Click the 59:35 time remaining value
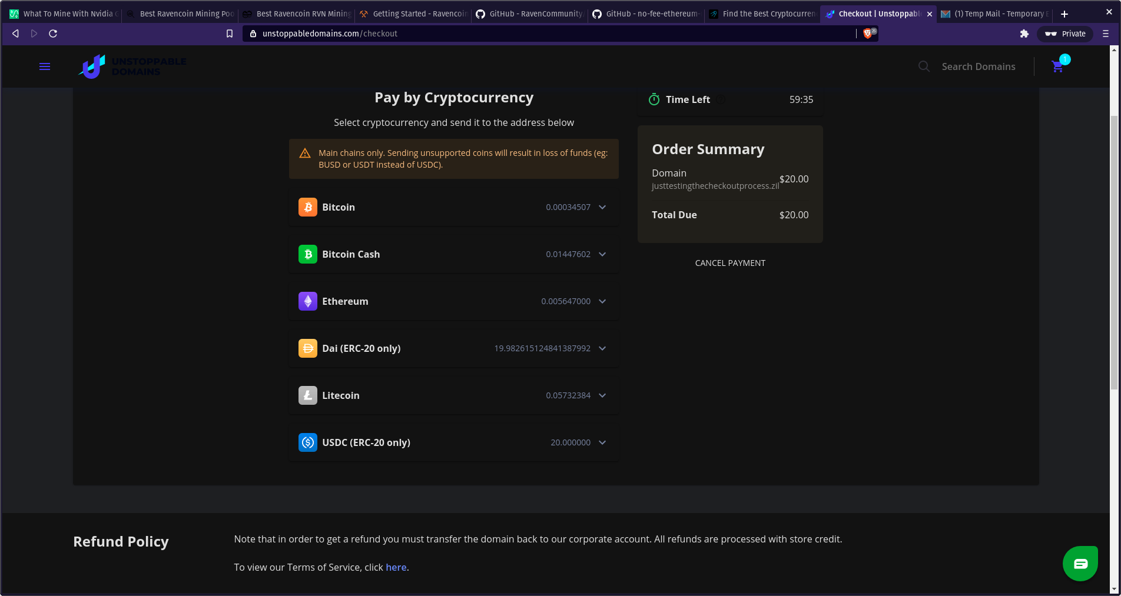 tap(801, 99)
